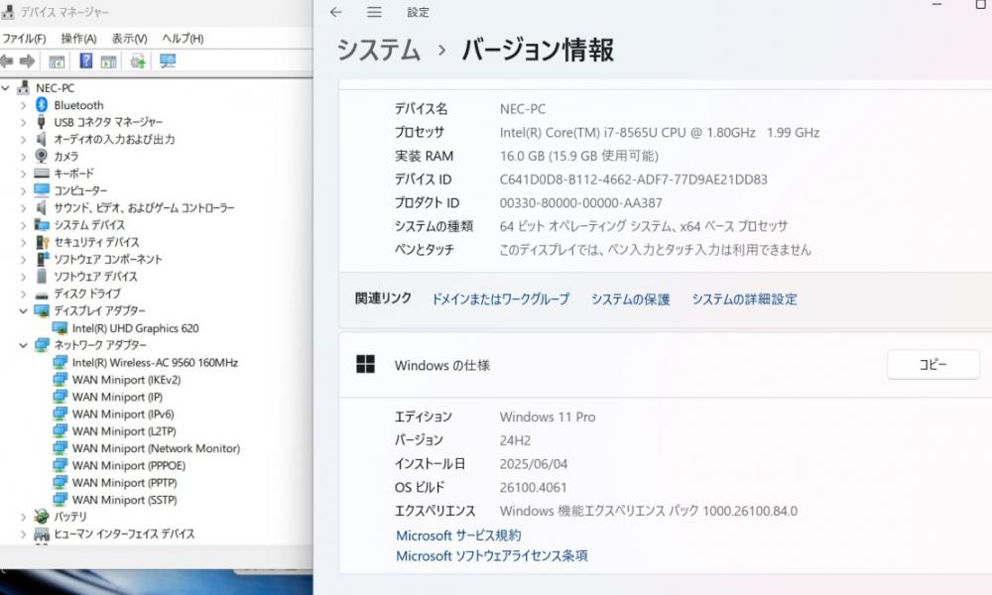This screenshot has width=992, height=595.
Task: Click the Back arrow in Device Manager toolbar
Action: 7,61
